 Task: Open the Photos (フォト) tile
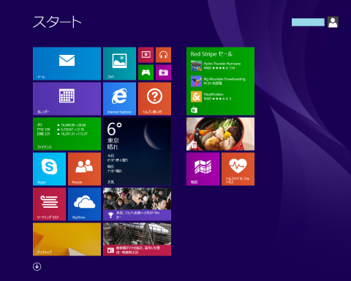tap(119, 64)
